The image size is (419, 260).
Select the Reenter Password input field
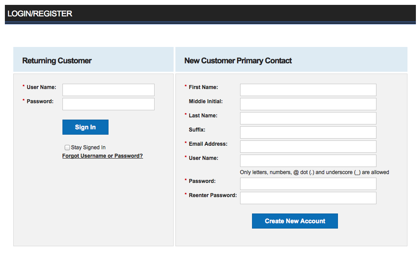pyautogui.click(x=308, y=198)
